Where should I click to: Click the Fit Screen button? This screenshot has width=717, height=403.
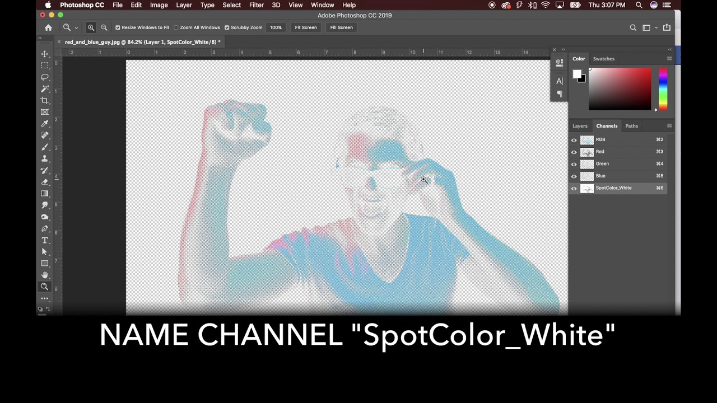point(306,27)
